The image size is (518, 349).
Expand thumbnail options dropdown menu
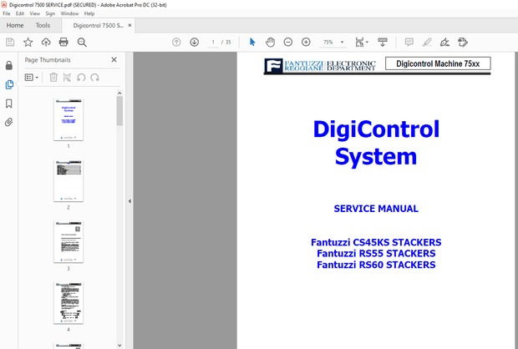(33, 78)
